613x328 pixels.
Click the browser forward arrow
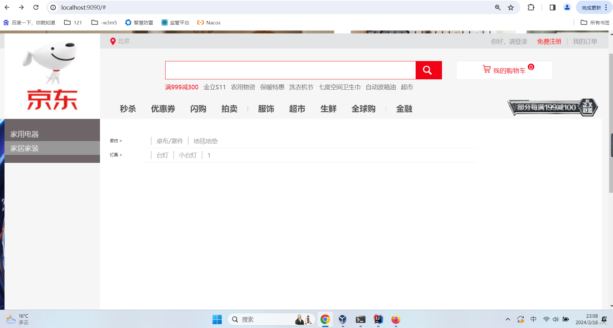click(x=21, y=7)
